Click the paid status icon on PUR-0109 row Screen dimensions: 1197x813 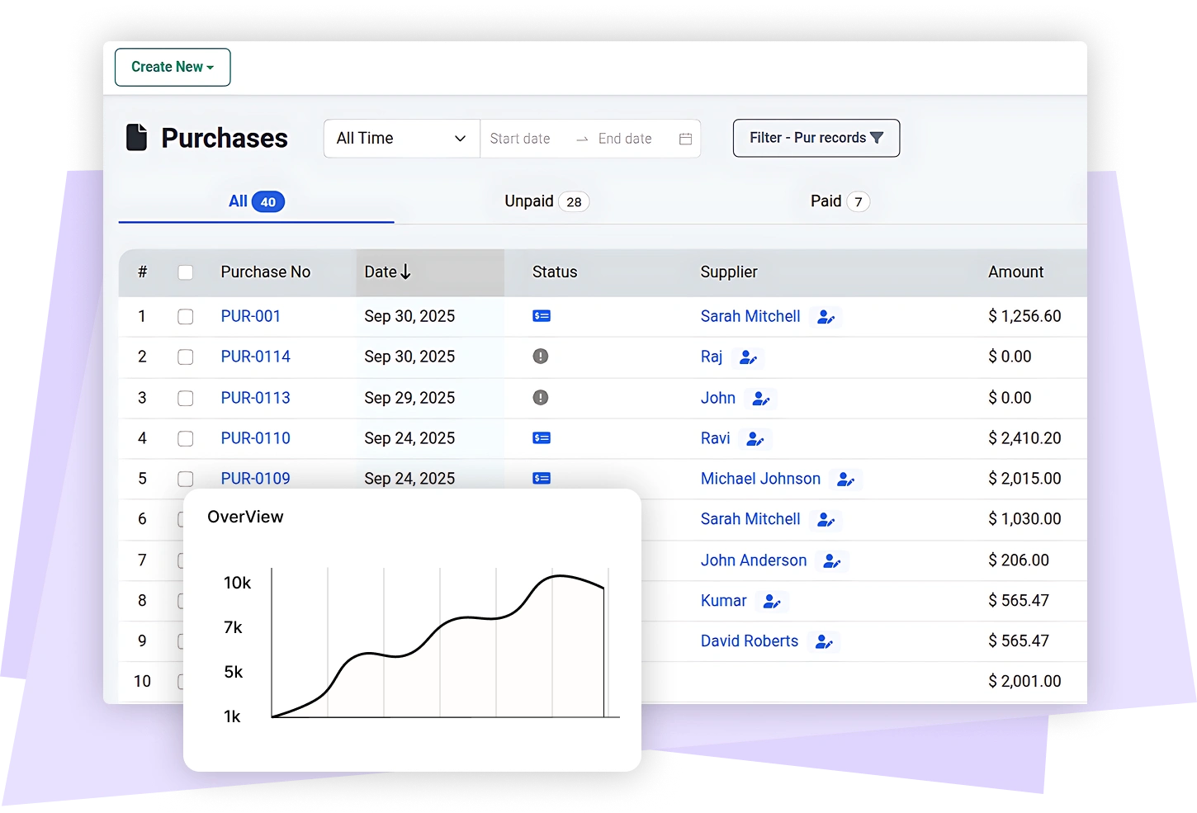[x=542, y=479]
